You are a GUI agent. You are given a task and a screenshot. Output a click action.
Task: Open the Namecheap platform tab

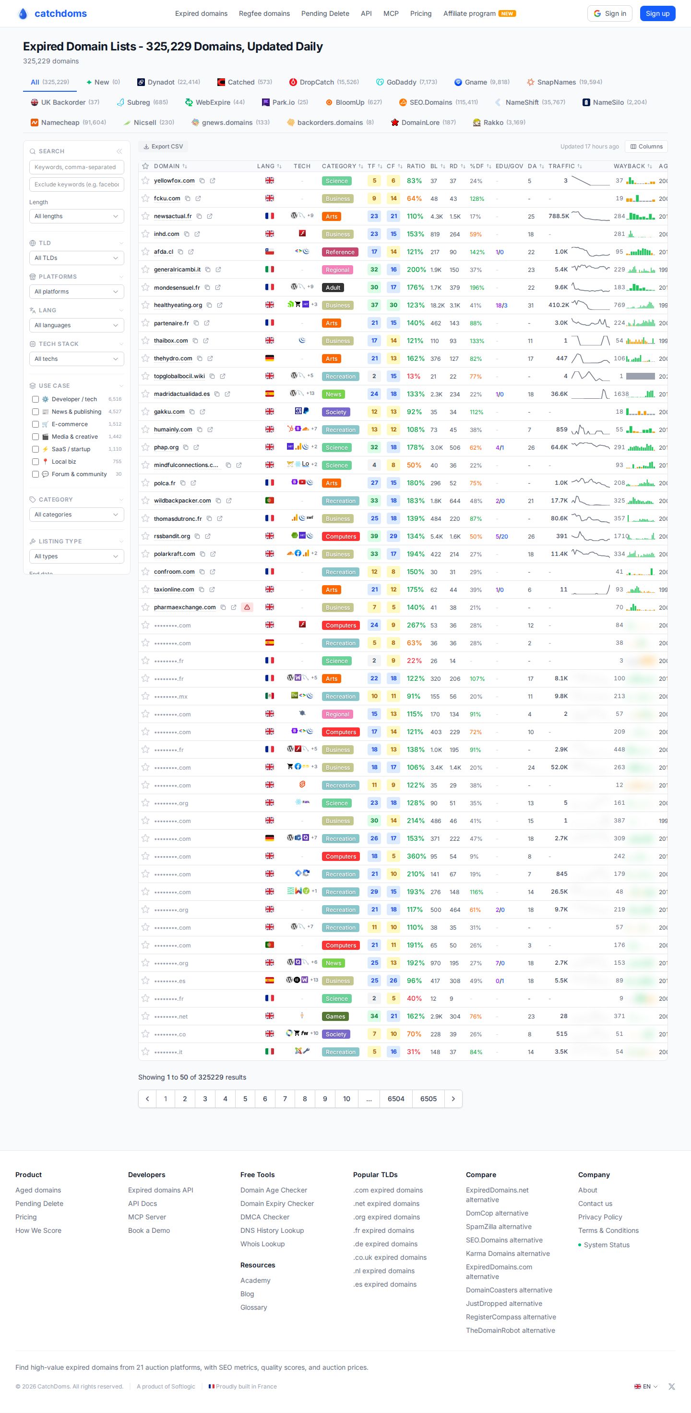(x=68, y=123)
